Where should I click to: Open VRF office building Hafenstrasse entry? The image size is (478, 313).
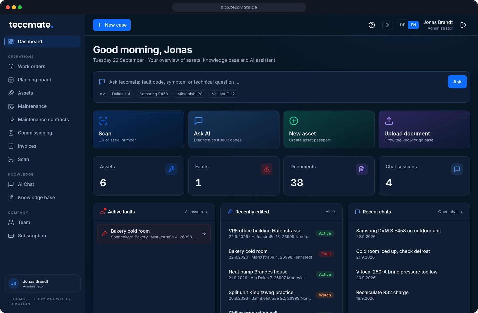point(281,233)
